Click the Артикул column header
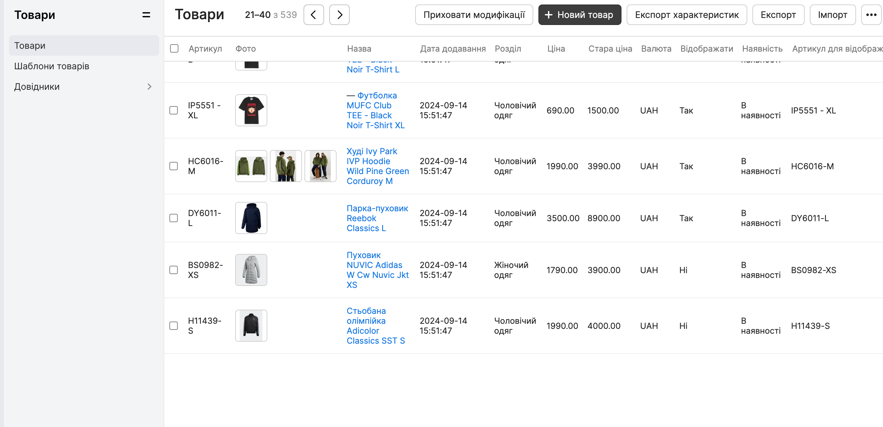883x427 pixels. [x=205, y=49]
